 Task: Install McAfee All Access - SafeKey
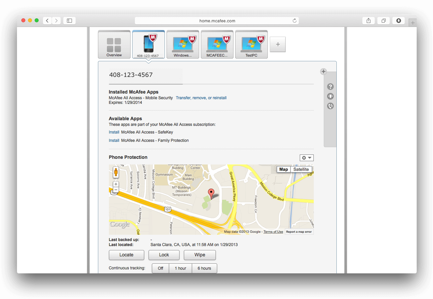click(114, 132)
